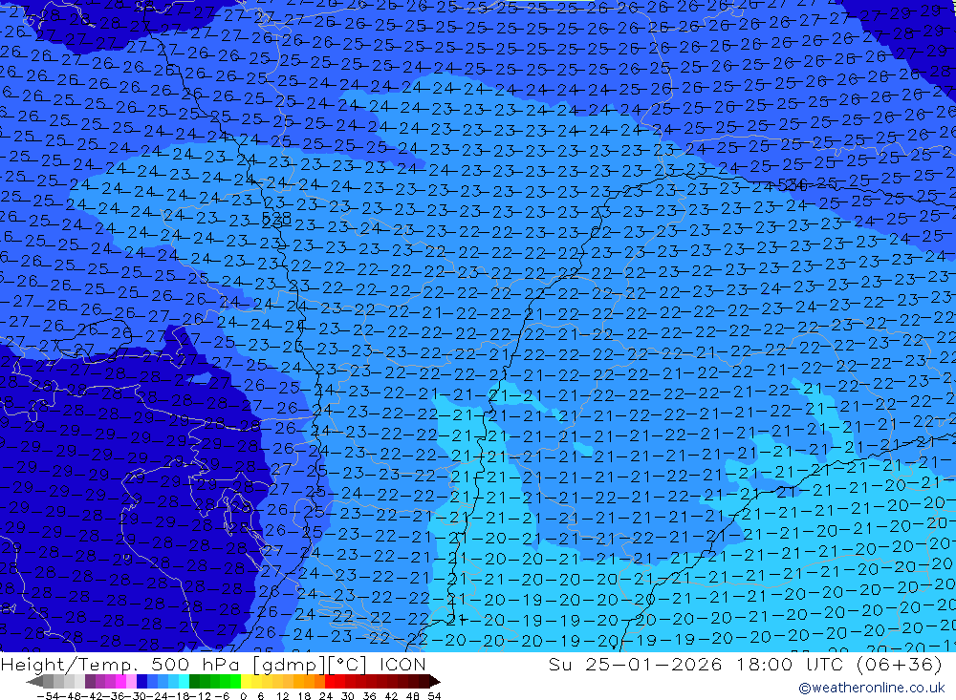Image resolution: width=956 pixels, height=700 pixels.
Task: Click the 528 contour height label
Action: [276, 218]
